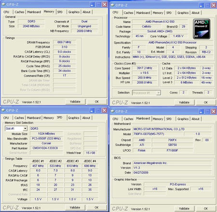The image size is (217, 212).
Task: Open About tab in the SPD window
Action: [x=86, y=118]
